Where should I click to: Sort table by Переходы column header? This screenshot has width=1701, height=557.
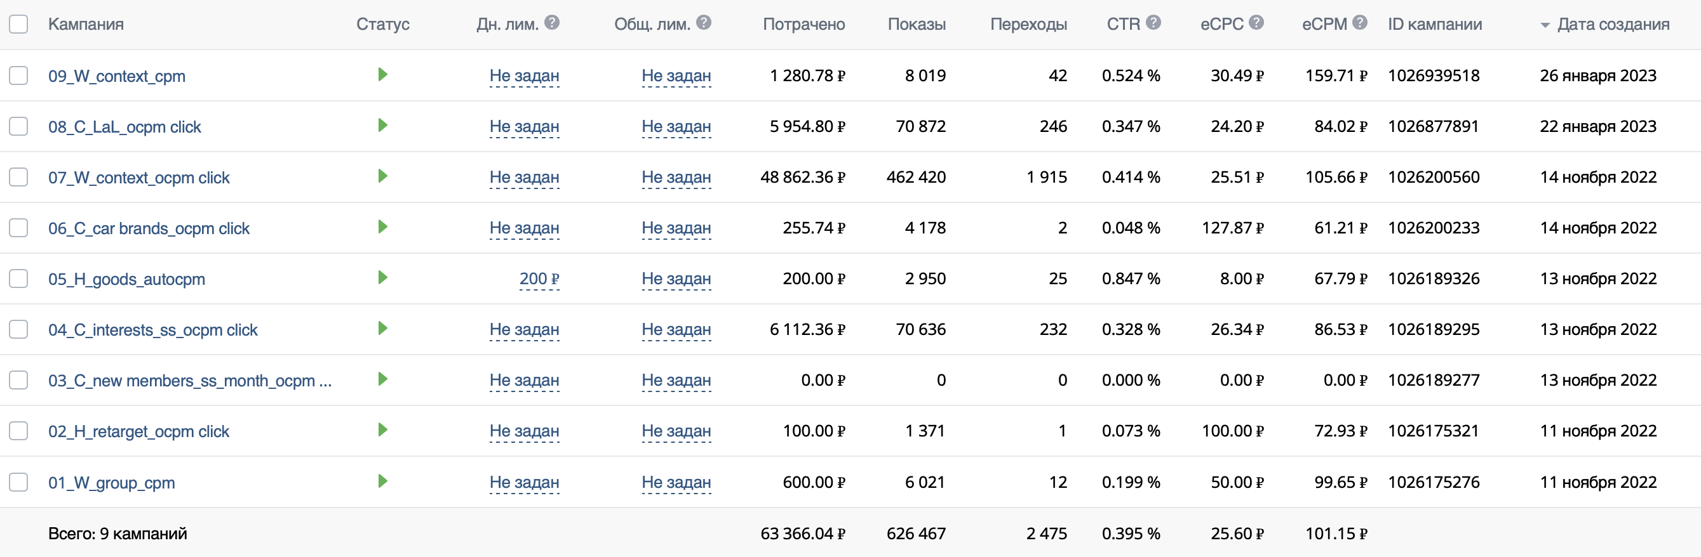[1028, 24]
